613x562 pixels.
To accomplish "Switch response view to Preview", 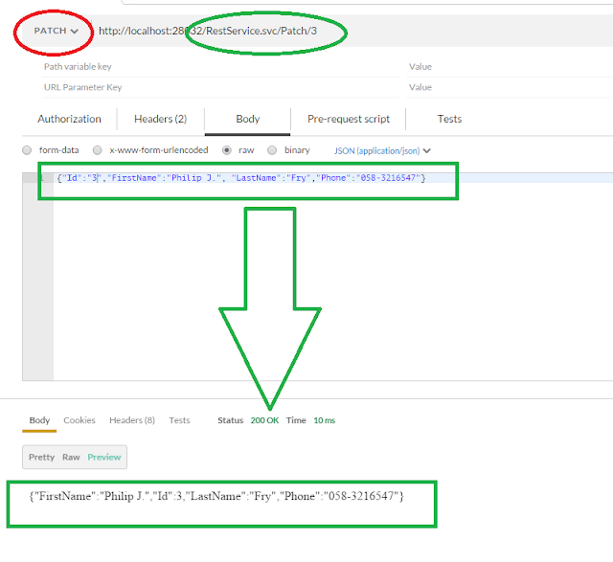I will (104, 458).
